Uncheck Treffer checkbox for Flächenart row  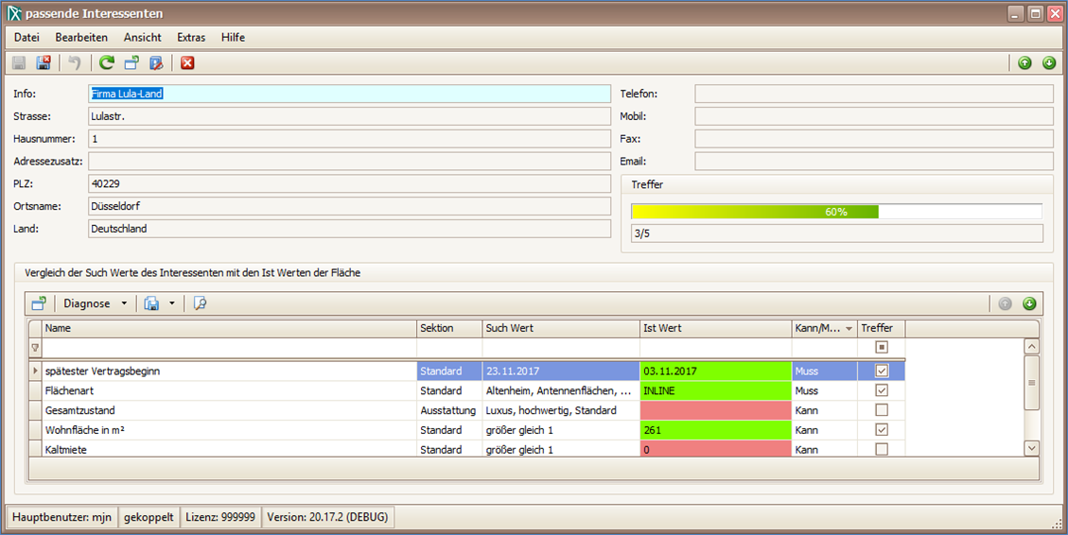tap(882, 390)
